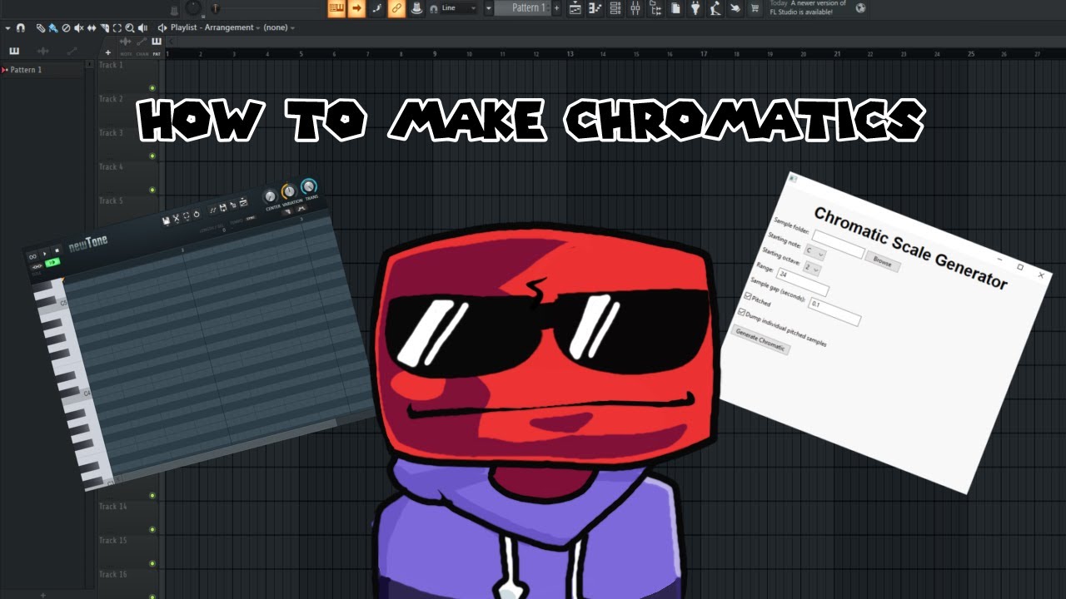Open the Line snap dropdown
This screenshot has width=1066, height=599.
click(x=459, y=8)
